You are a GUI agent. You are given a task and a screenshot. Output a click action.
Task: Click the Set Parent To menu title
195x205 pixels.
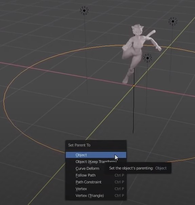pos(79,145)
